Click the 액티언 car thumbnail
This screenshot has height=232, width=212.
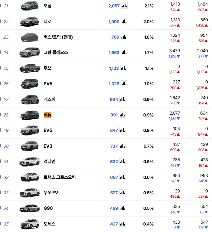30,162
